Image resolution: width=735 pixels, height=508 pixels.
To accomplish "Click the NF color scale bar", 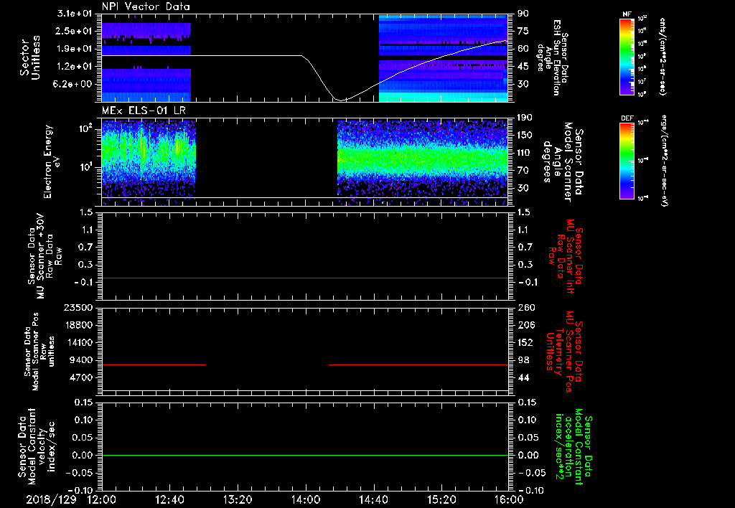I will click(627, 56).
